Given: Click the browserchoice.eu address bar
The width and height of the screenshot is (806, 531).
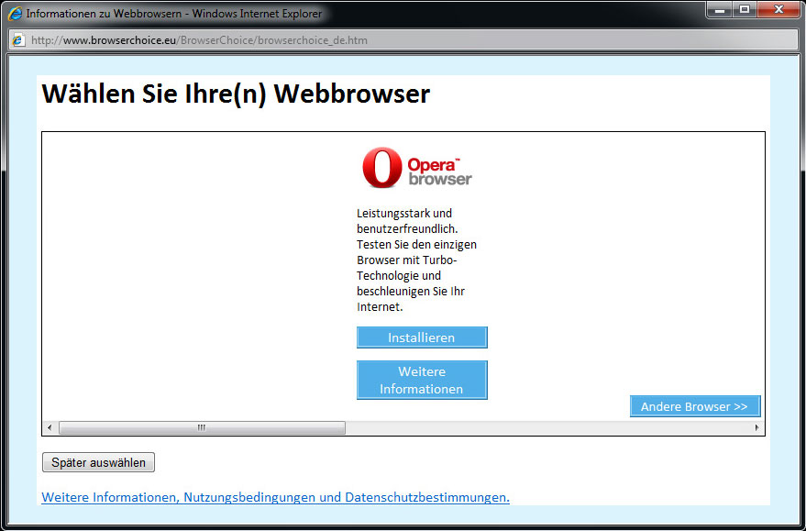Looking at the screenshot, I should [x=403, y=40].
